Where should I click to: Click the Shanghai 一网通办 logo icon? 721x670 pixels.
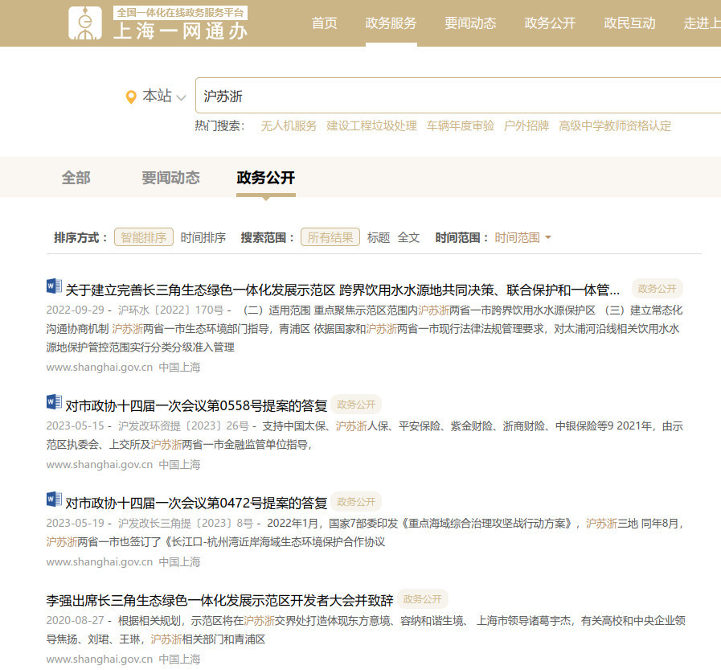85,23
